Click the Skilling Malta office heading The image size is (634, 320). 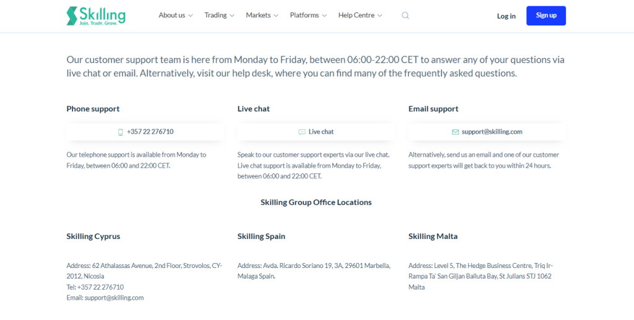[x=433, y=236]
